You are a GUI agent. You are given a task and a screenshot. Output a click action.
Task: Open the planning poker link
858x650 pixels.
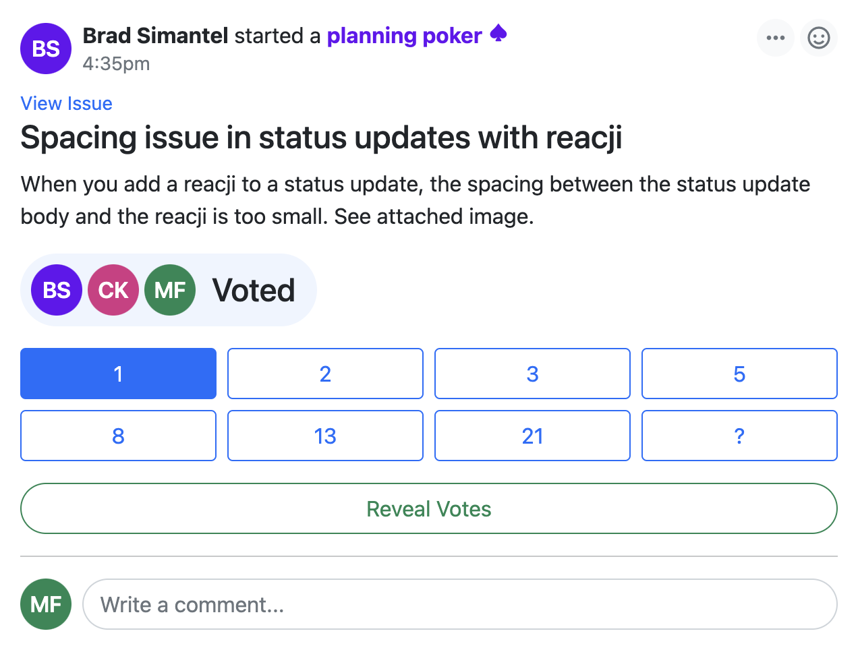tap(404, 35)
